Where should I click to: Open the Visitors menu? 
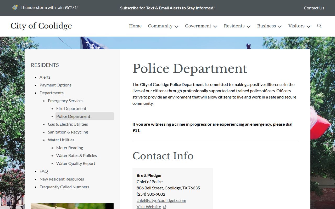(297, 26)
